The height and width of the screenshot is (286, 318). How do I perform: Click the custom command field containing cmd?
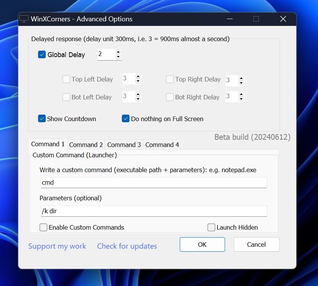154,182
